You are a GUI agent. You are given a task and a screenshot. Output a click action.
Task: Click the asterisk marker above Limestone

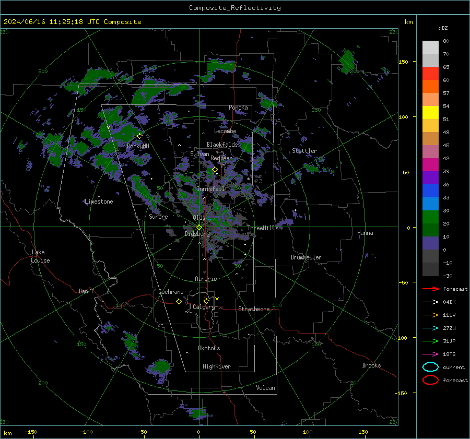[99, 197]
